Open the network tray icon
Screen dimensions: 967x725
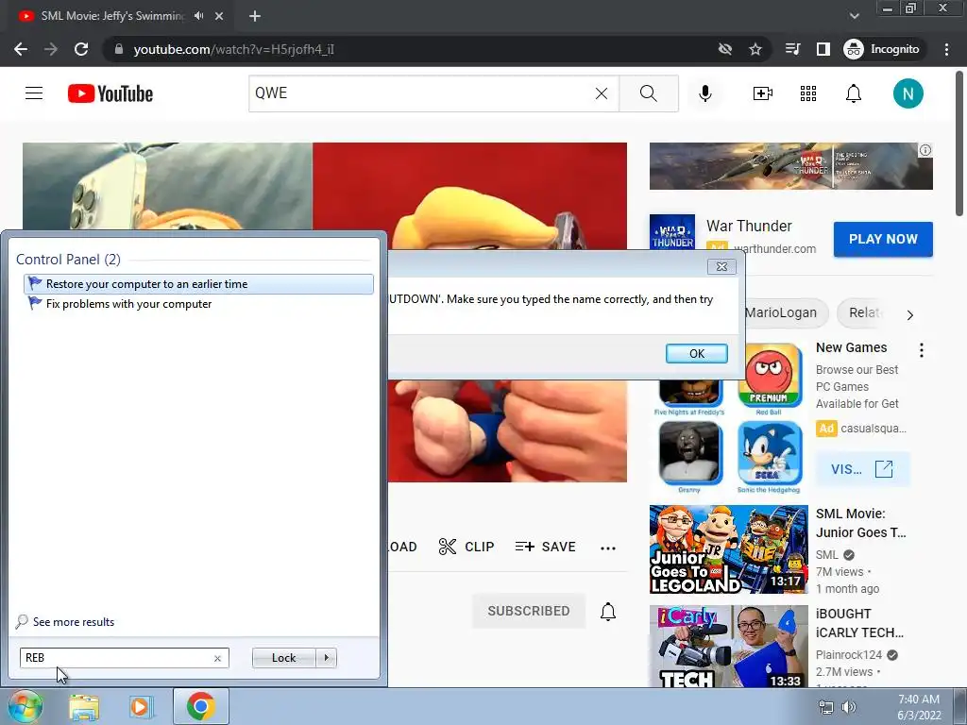click(825, 707)
